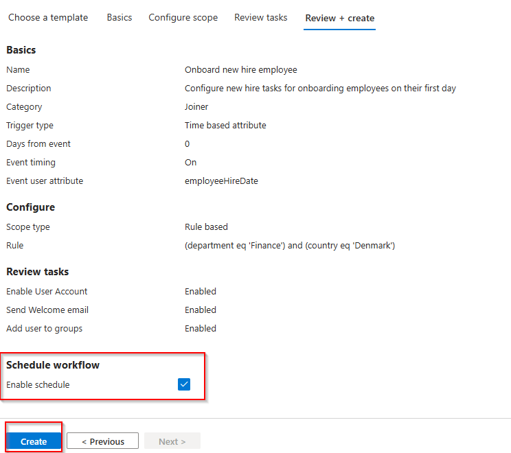The image size is (511, 453).
Task: Open the Review tasks tab
Action: (x=261, y=17)
